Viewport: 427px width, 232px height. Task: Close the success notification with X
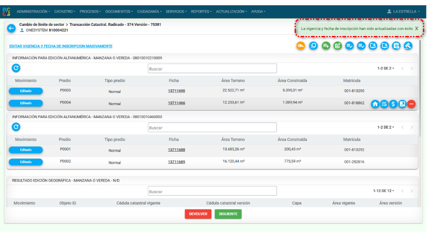(416, 29)
